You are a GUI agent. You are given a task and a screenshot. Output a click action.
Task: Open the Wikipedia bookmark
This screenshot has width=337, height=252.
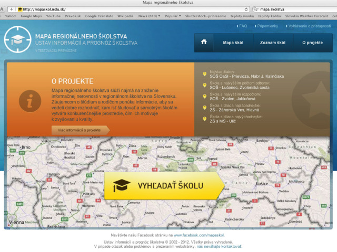click(x=125, y=16)
